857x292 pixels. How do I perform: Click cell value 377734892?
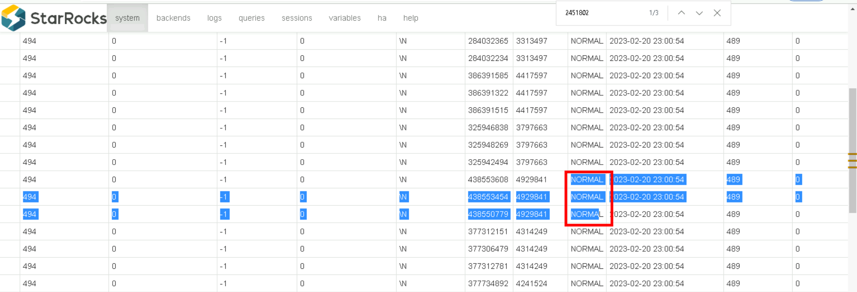click(x=488, y=284)
